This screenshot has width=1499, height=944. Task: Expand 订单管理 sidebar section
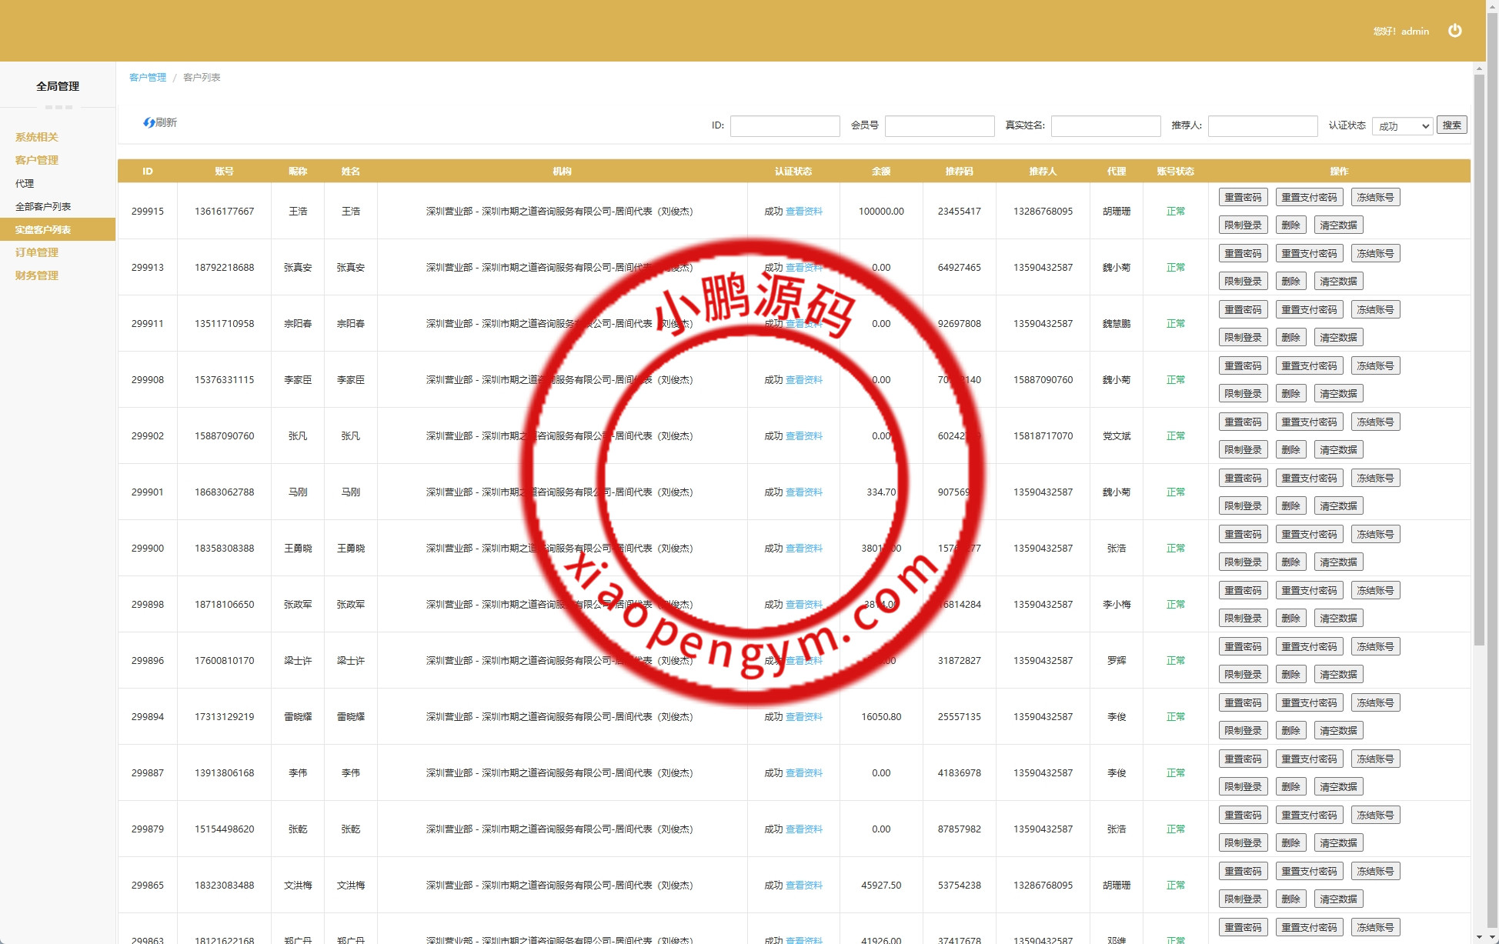point(37,252)
